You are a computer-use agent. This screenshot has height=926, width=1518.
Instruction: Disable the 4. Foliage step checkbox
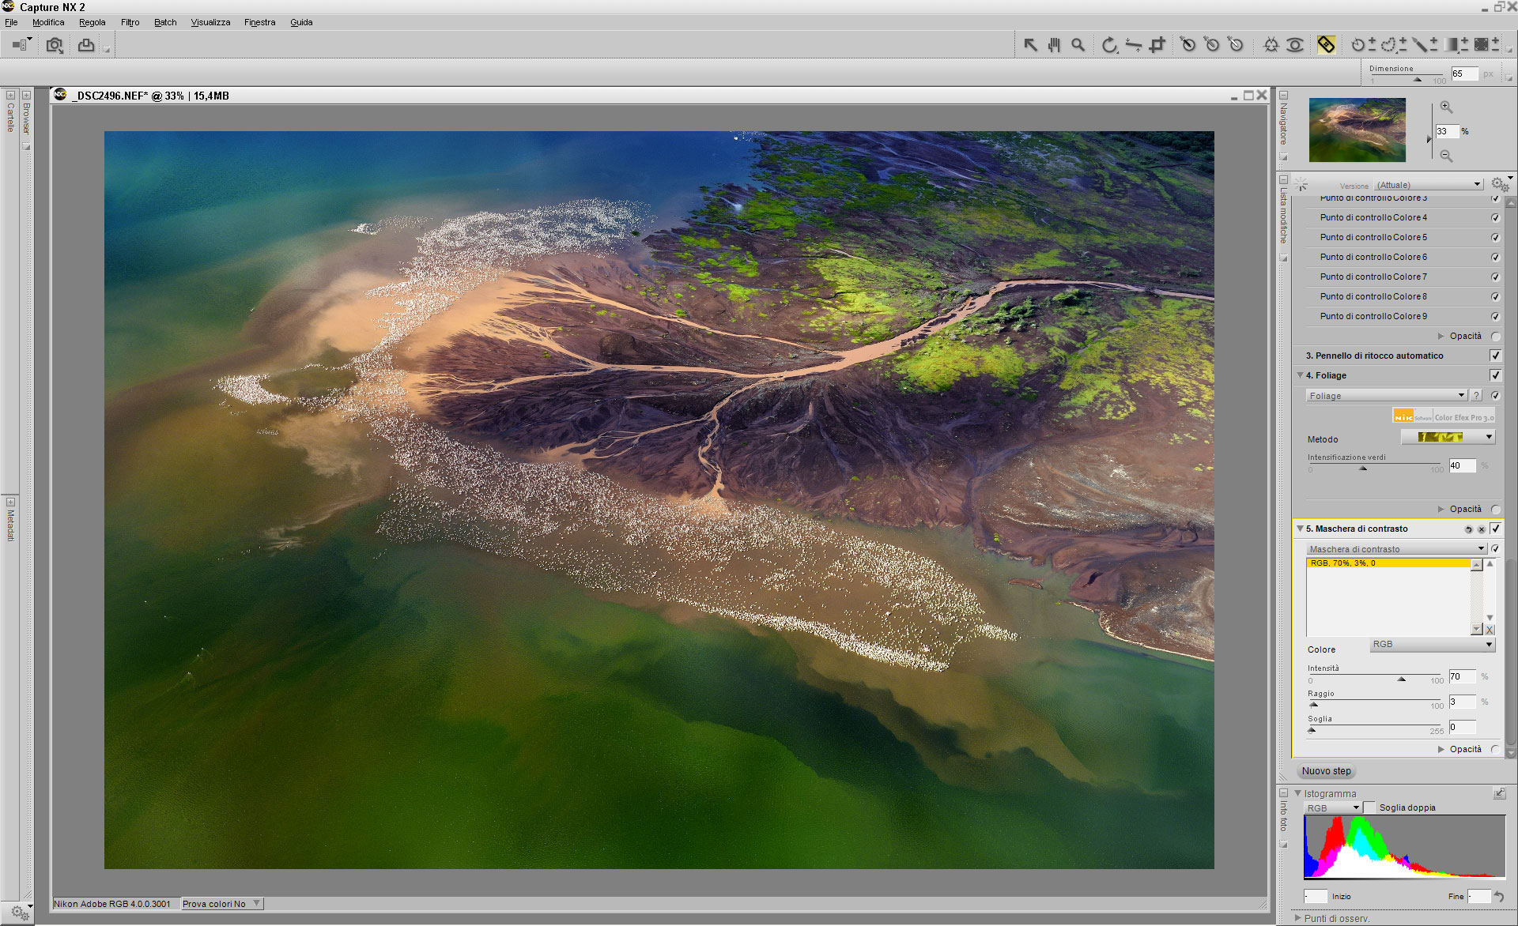coord(1495,375)
